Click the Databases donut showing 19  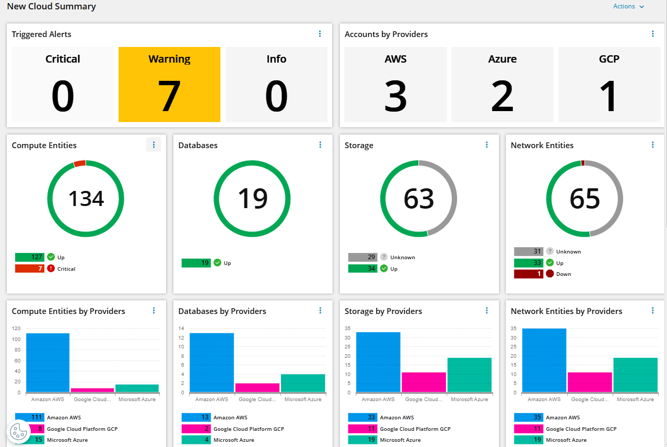[x=252, y=198]
